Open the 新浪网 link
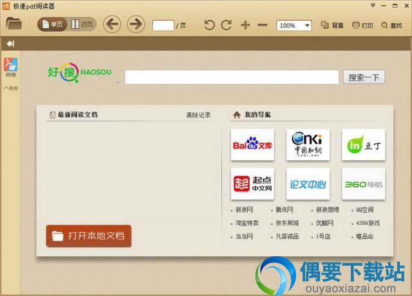Image resolution: width=412 pixels, height=296 pixels. point(244,209)
